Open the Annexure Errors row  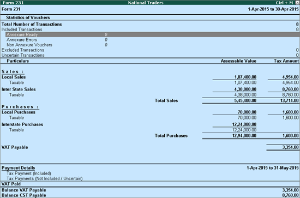[x=153, y=40]
